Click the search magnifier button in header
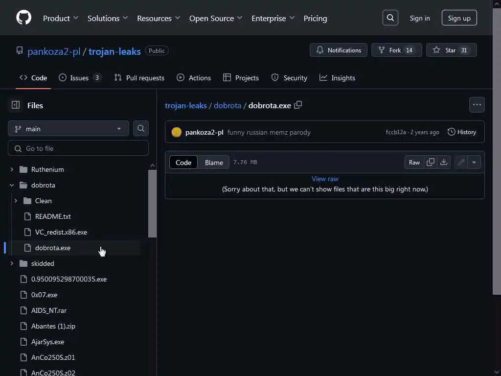This screenshot has width=501, height=376. coord(390,18)
